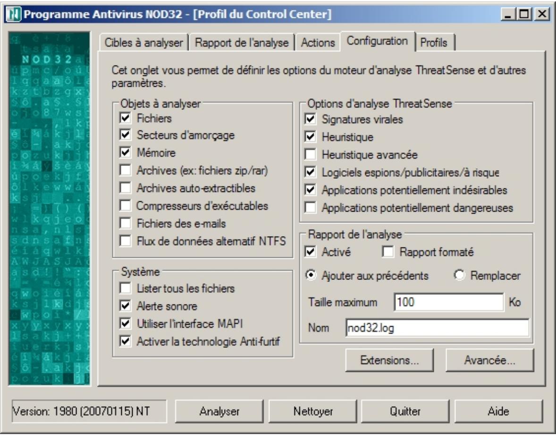The width and height of the screenshot is (556, 435).
Task: Select the Actions tab
Action: point(318,42)
